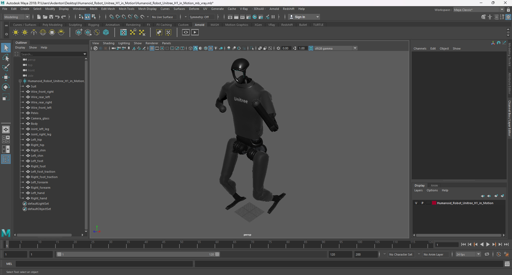Click the Symmetry: Off button
The height and width of the screenshot is (275, 512).
point(201,17)
